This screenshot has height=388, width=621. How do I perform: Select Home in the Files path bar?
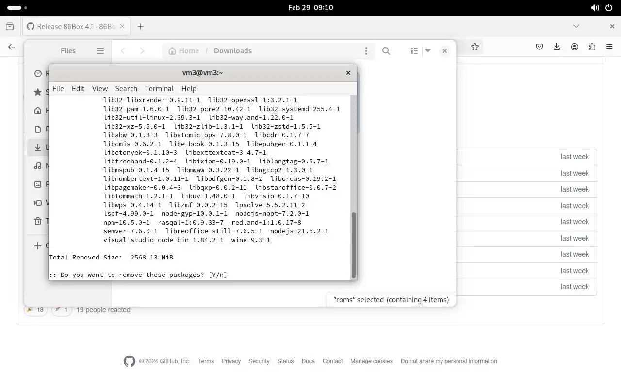click(x=183, y=51)
